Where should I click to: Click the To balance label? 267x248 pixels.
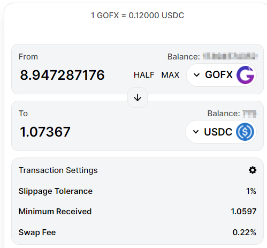224,114
